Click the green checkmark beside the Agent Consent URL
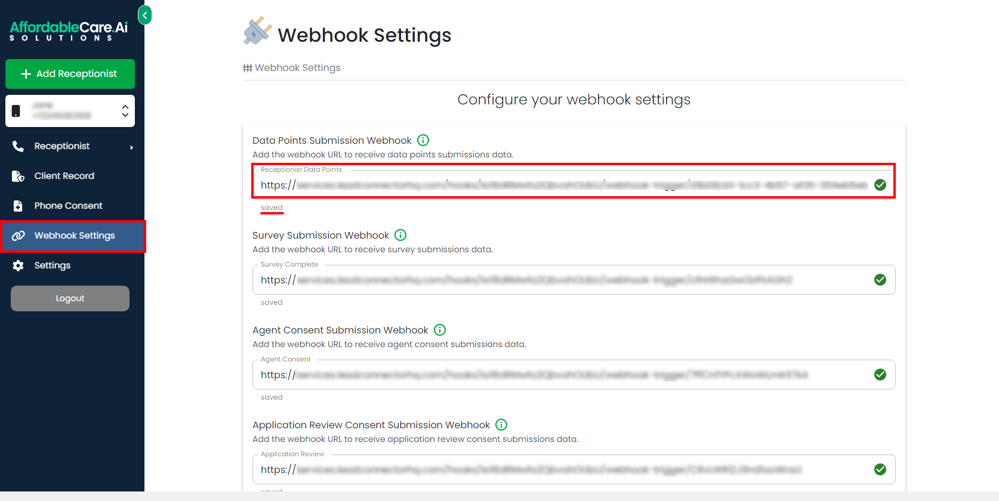Image resolution: width=999 pixels, height=501 pixels. point(880,375)
